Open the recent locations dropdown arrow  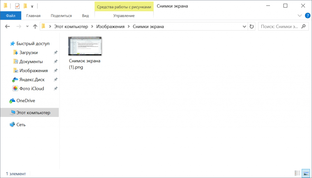coord(27,27)
